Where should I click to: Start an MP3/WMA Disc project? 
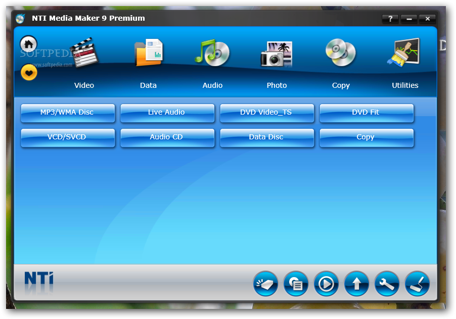click(x=68, y=113)
